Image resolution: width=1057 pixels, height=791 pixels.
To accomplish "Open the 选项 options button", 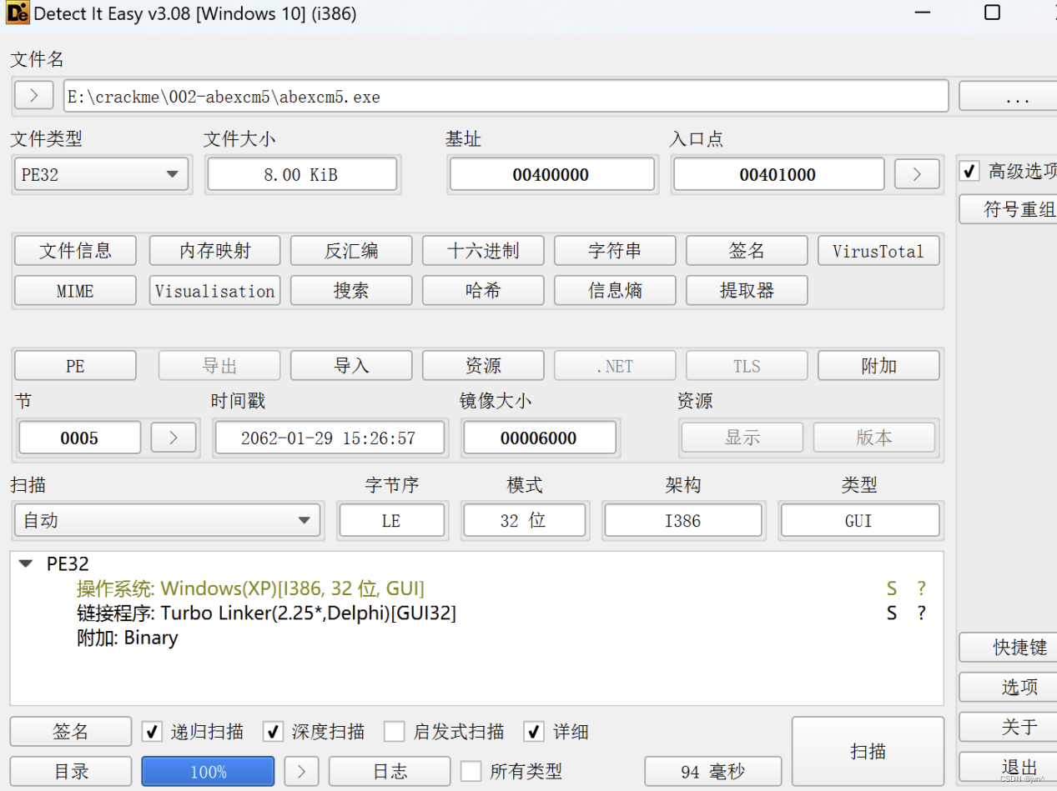I will click(1008, 687).
